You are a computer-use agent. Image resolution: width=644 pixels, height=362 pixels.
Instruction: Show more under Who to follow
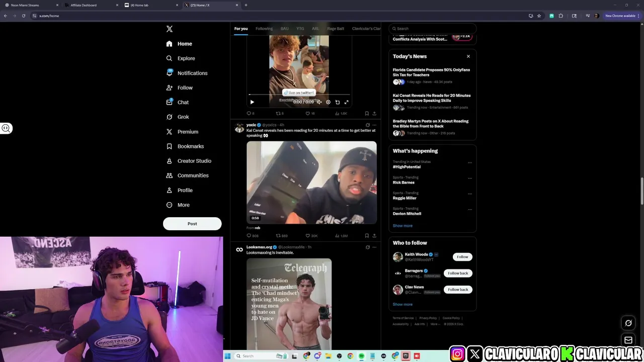[403, 304]
